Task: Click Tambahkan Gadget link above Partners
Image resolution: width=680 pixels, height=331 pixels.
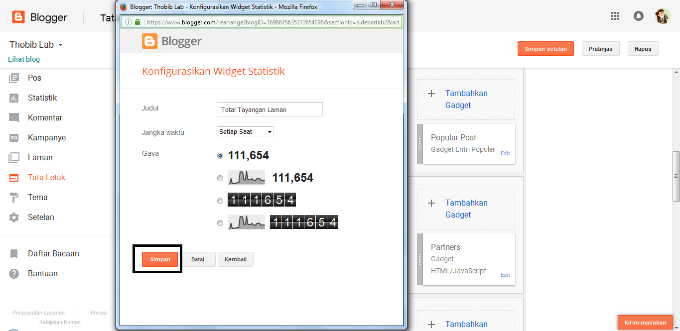Action: pos(466,209)
